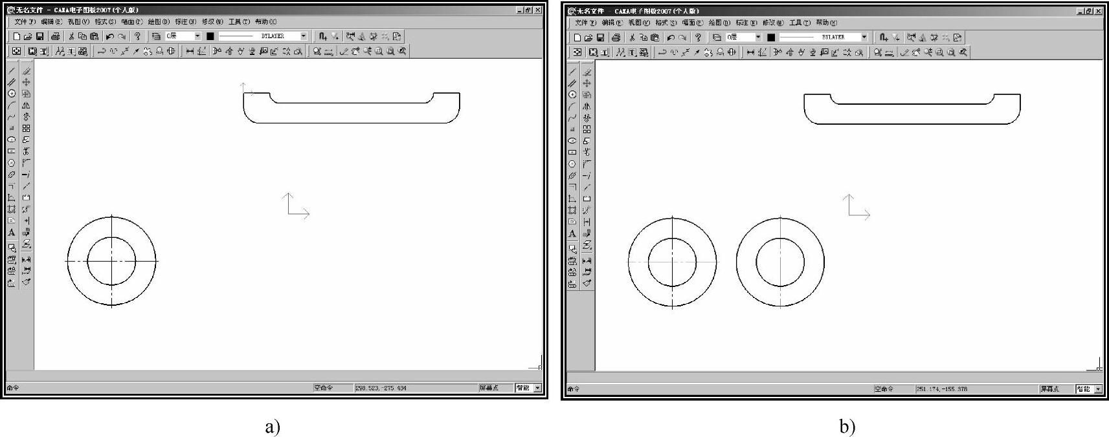This screenshot has height=437, width=1109.
Task: Select the Mirror tool in window a
Action: (26, 105)
